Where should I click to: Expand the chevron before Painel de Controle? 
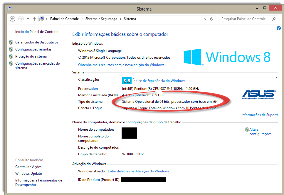tap(47, 19)
